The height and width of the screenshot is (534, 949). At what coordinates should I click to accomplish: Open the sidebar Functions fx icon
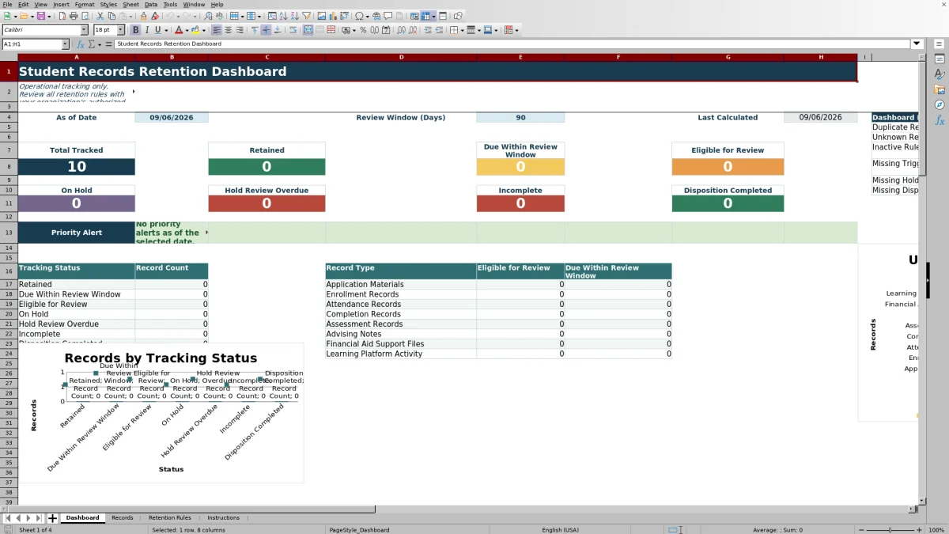940,120
